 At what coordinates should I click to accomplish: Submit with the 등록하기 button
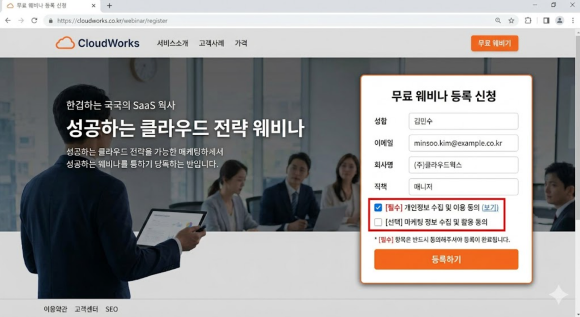point(446,259)
